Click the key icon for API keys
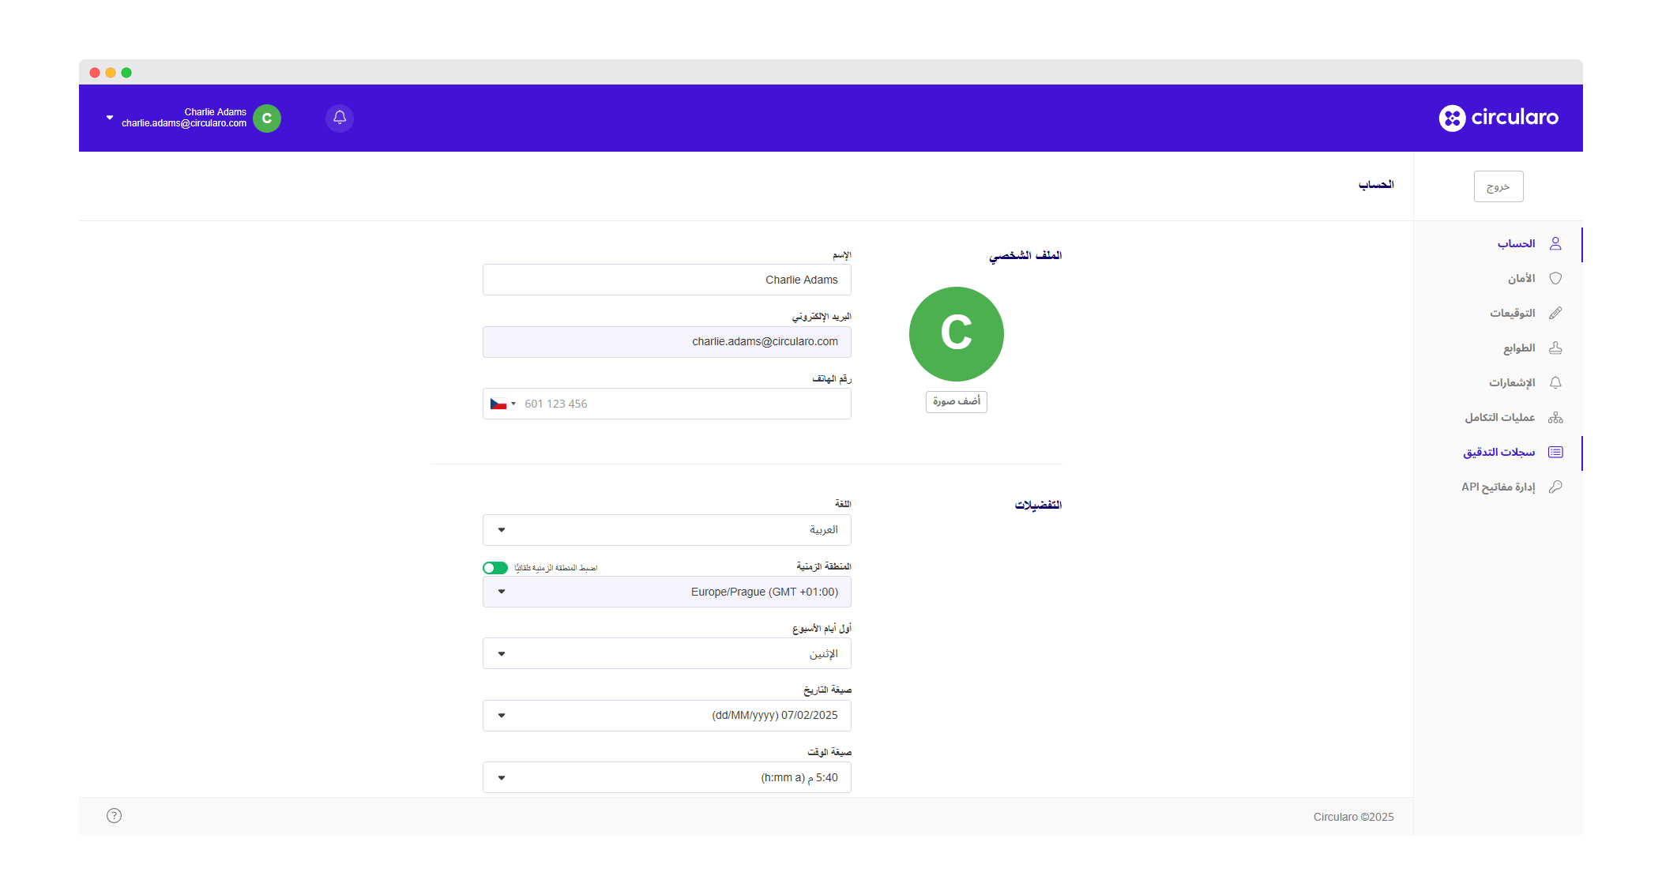This screenshot has height=895, width=1662. pos(1555,487)
